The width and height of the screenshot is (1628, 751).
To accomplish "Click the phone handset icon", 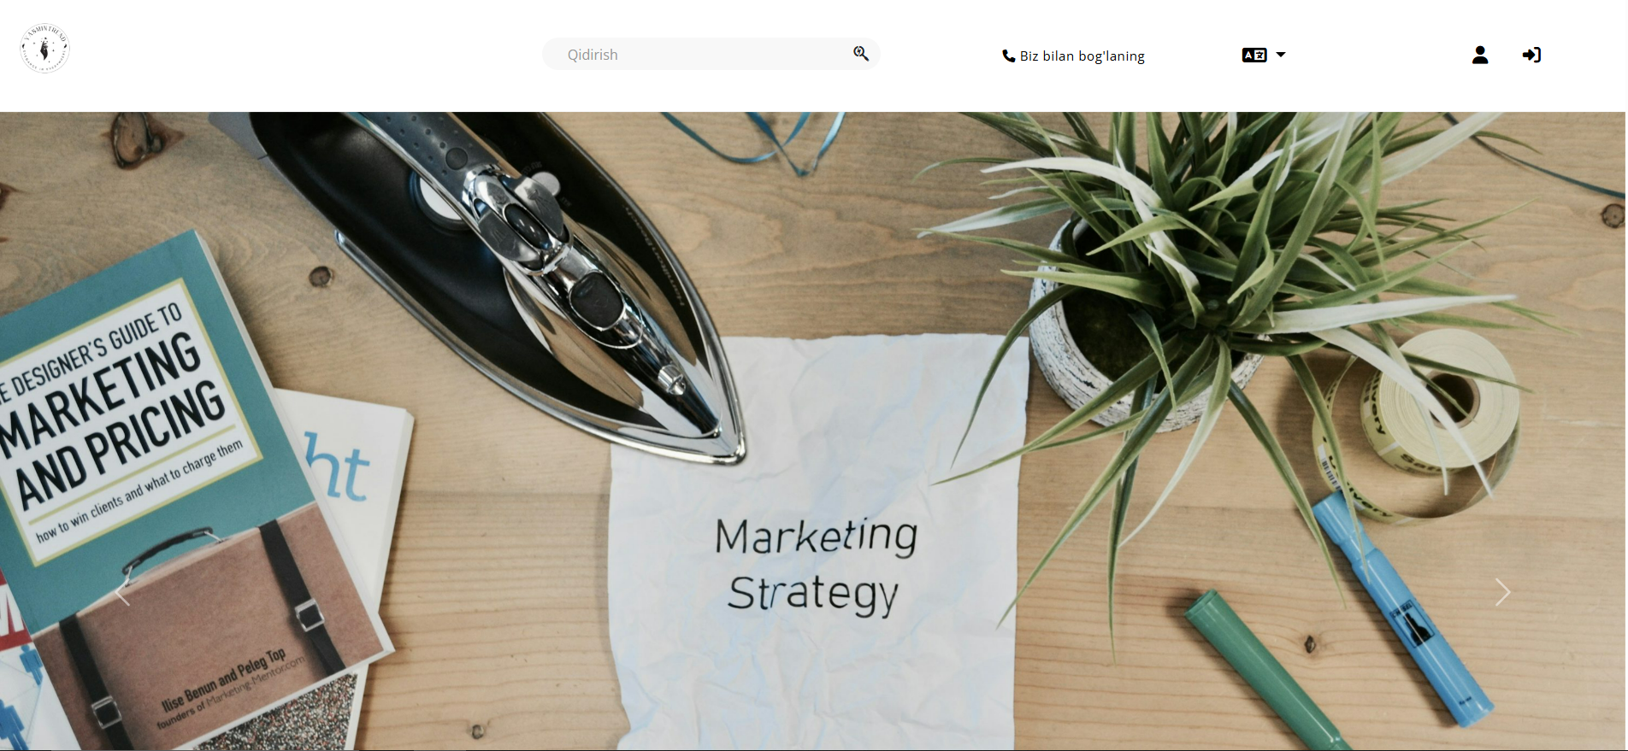I will point(1008,56).
